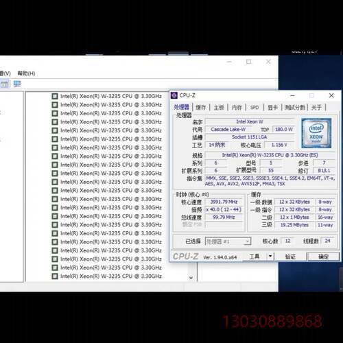This screenshot has width=343, height=343.
Task: Click the 验证 button in CPU-Z
Action: (x=290, y=257)
